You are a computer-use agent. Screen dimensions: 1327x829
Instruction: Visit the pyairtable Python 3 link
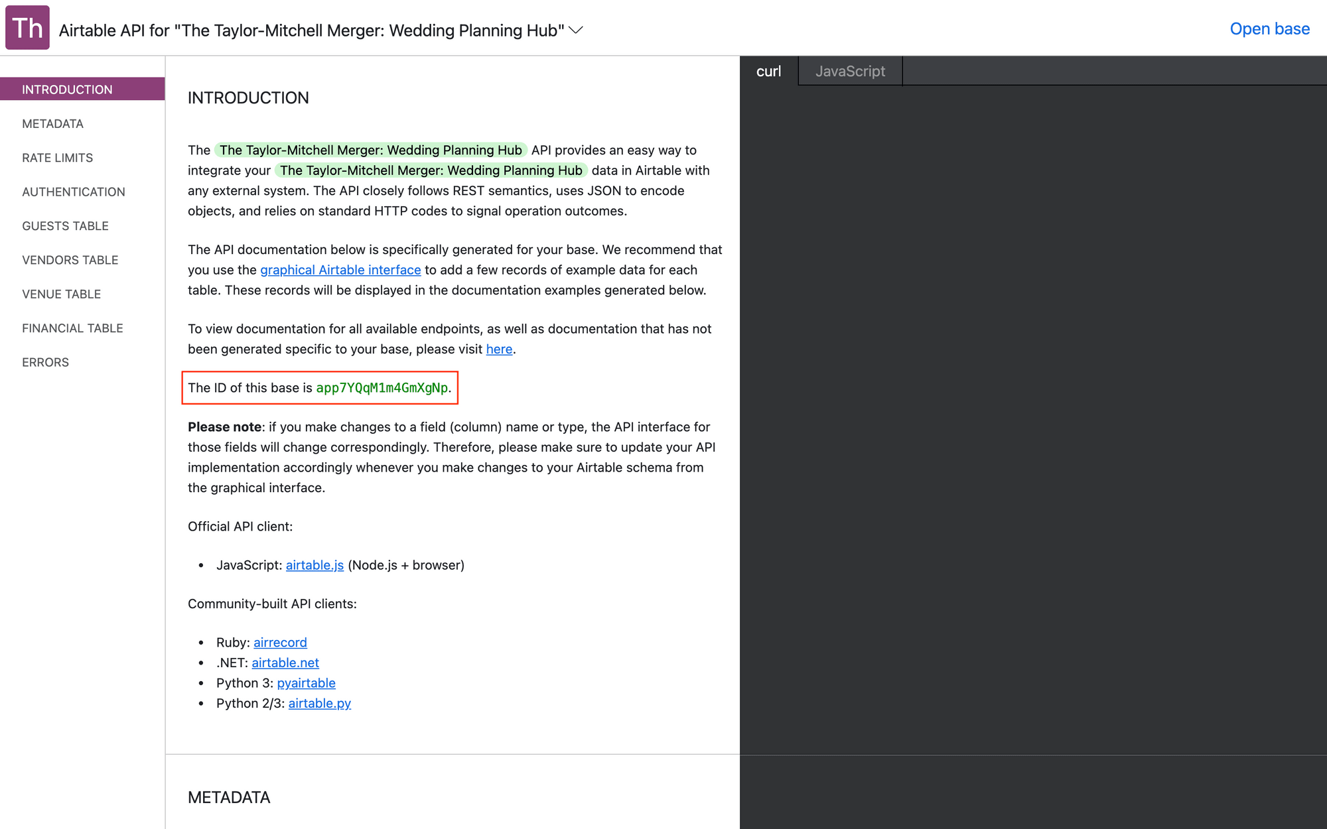point(306,683)
